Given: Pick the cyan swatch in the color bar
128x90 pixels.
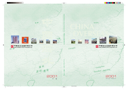Looking at the screenshot, I should (x=108, y=3).
